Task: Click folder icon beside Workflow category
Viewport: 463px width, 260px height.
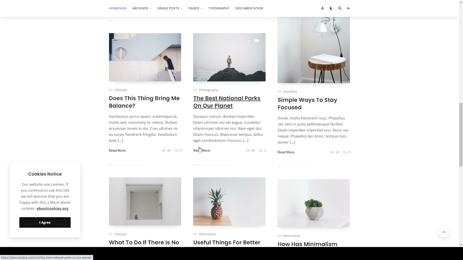Action: (x=279, y=92)
